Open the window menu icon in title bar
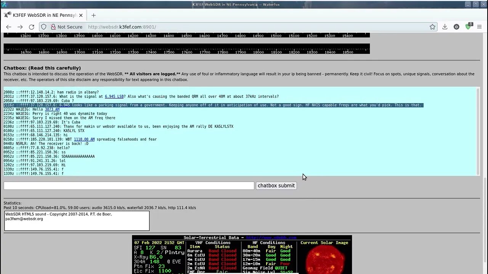The width and height of the screenshot is (488, 274). click(4, 4)
